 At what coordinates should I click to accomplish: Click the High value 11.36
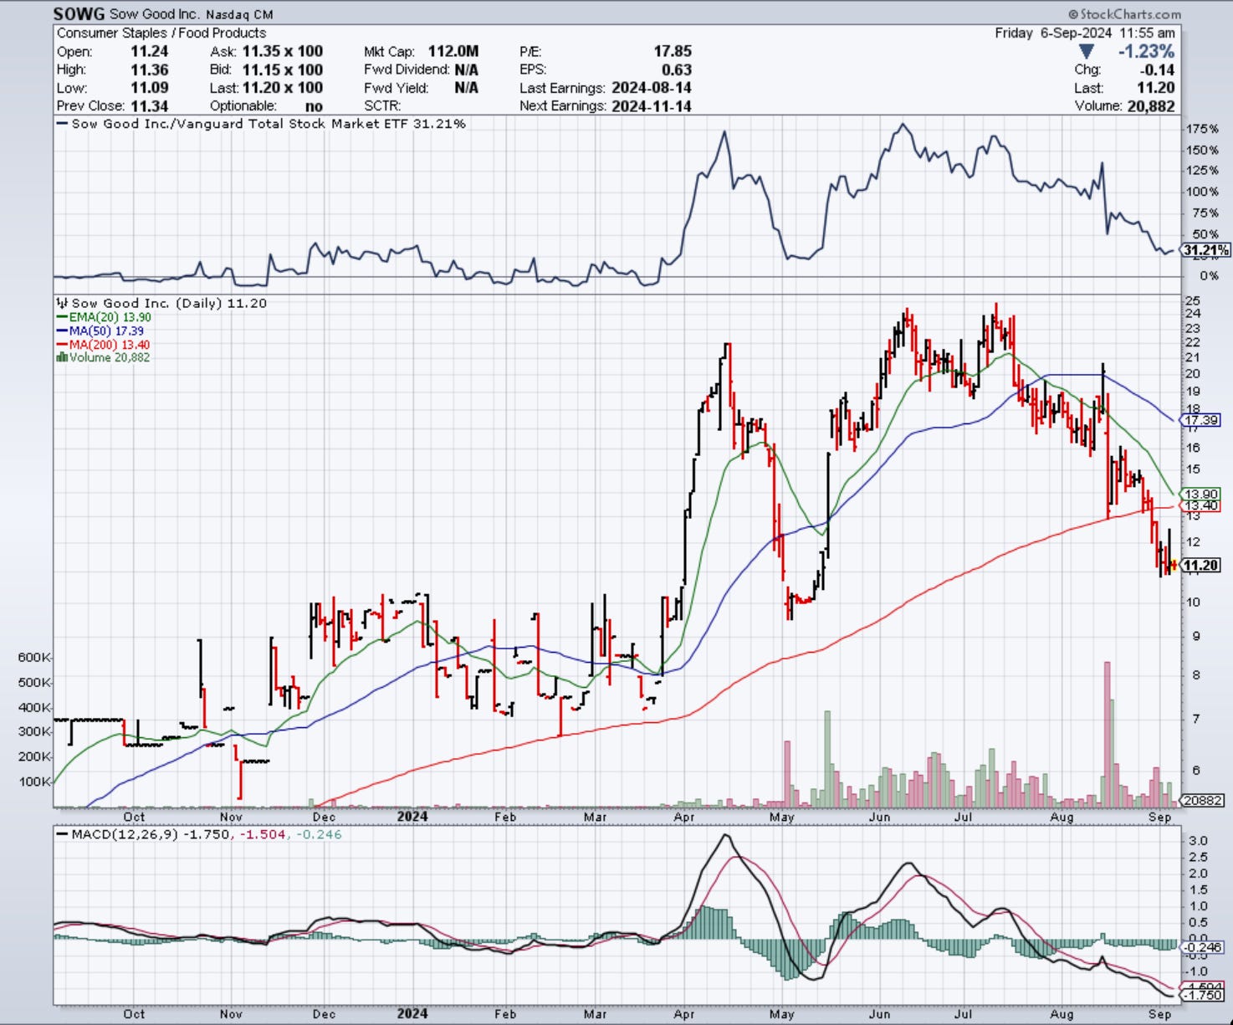150,69
